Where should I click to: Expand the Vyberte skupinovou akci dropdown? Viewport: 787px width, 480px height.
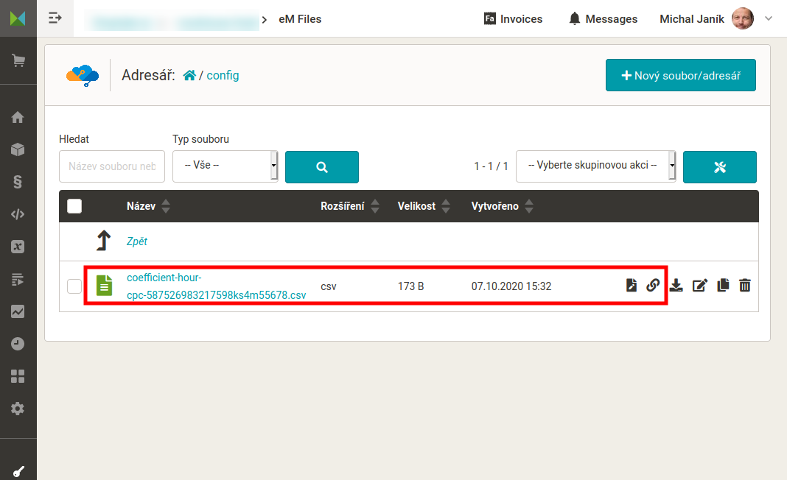595,166
